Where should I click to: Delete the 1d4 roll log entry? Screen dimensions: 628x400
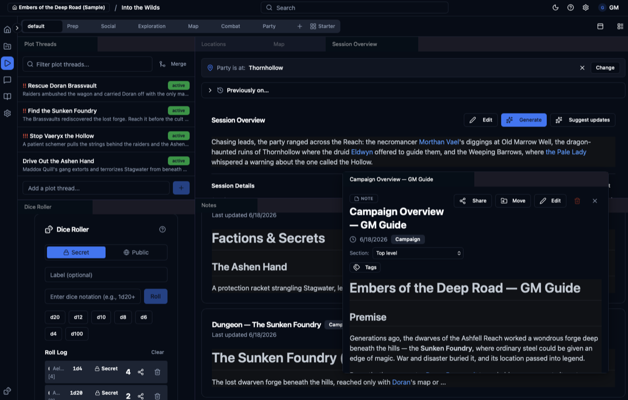pos(158,372)
